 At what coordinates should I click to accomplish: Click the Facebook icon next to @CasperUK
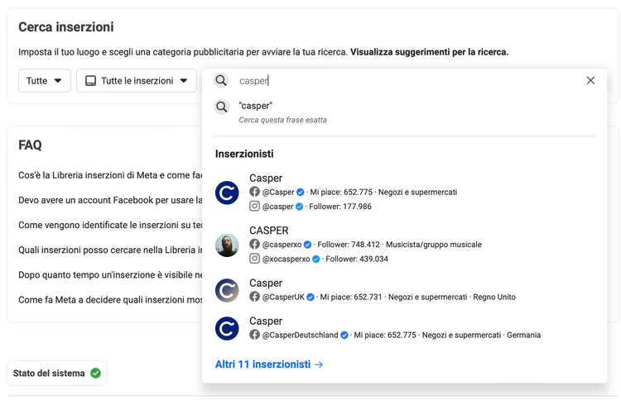pyautogui.click(x=255, y=297)
